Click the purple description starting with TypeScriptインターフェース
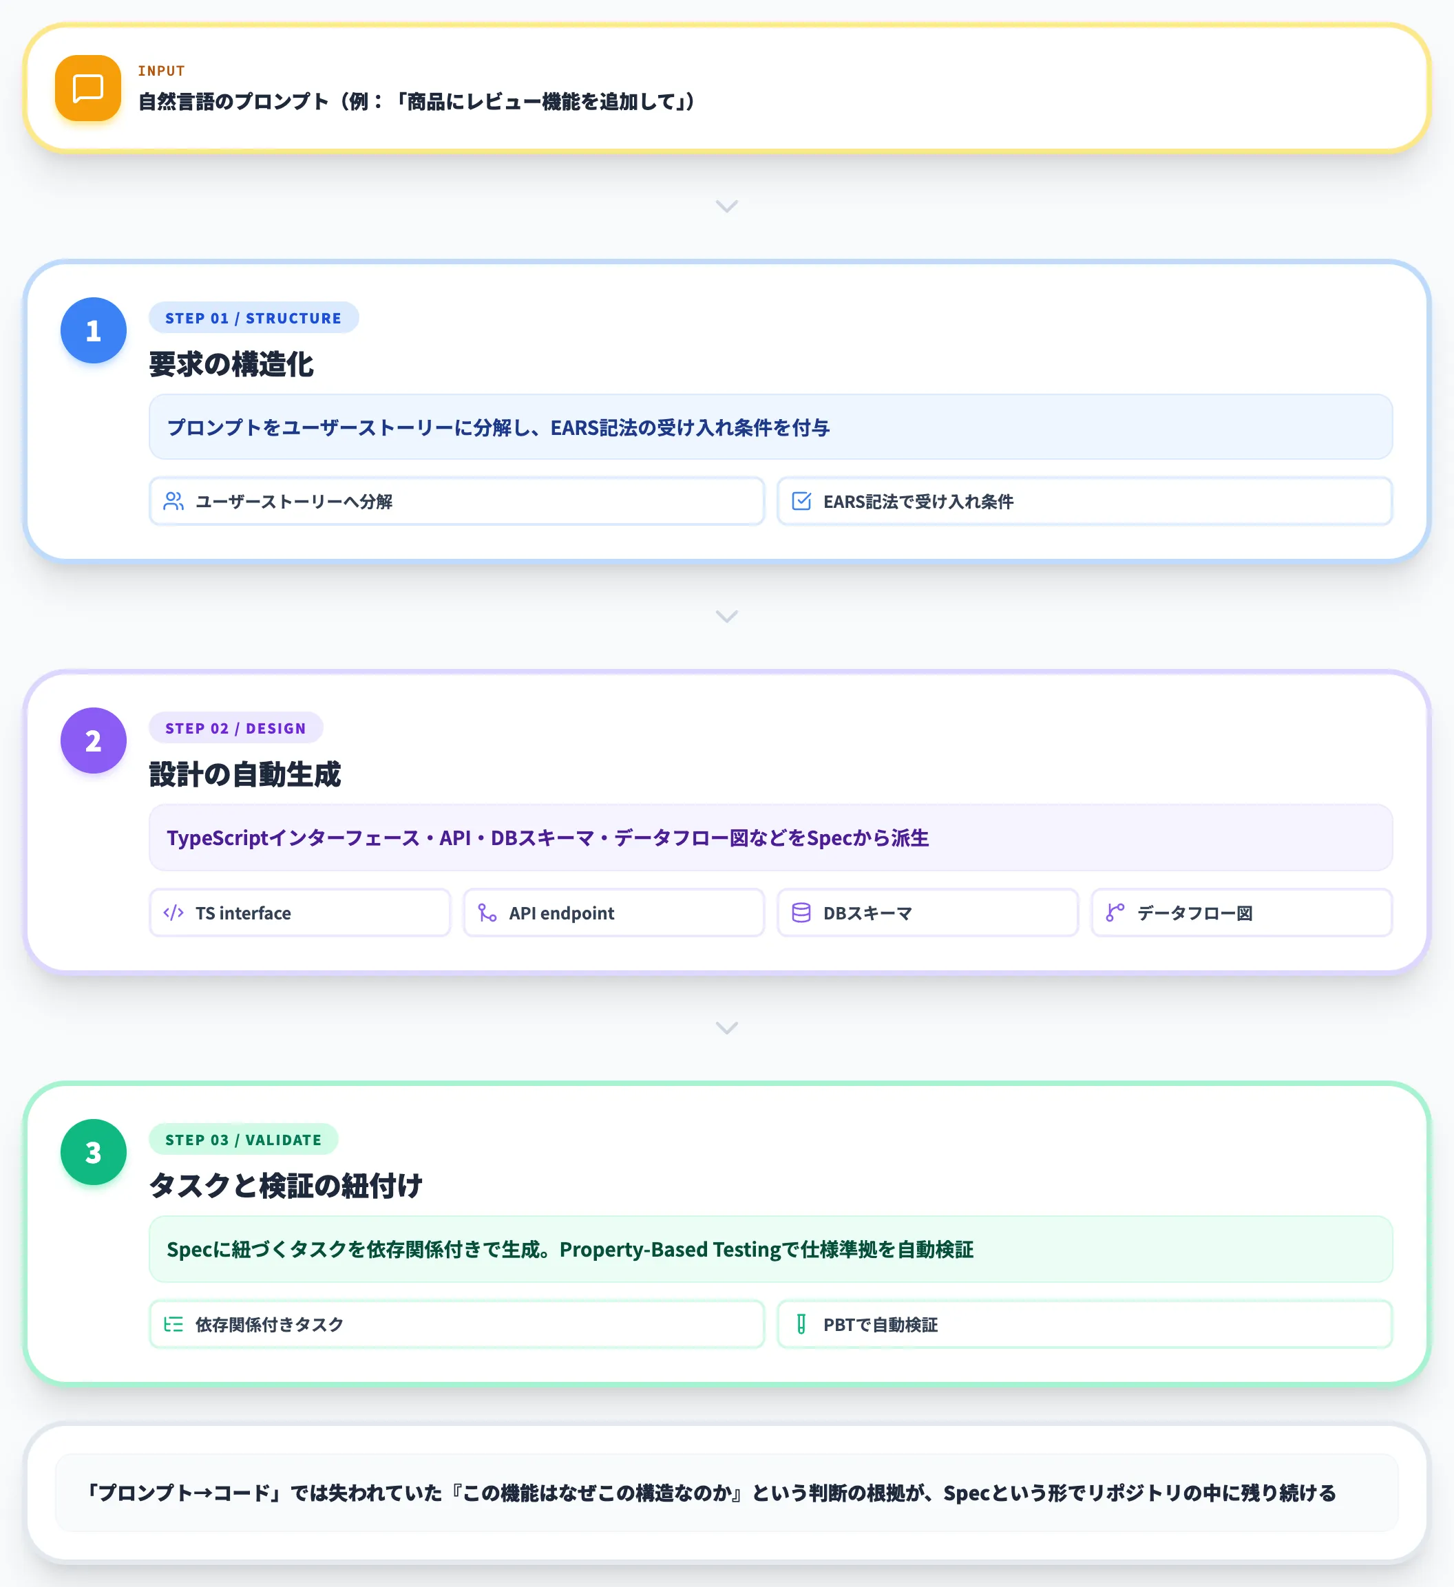Image resolution: width=1454 pixels, height=1587 pixels. pos(547,838)
